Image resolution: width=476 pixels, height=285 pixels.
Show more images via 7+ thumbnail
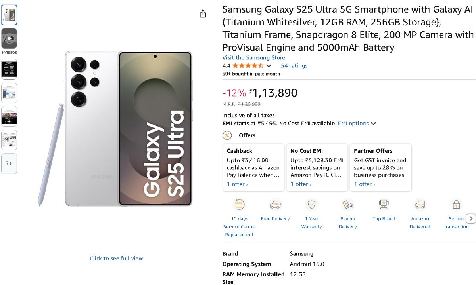point(9,163)
